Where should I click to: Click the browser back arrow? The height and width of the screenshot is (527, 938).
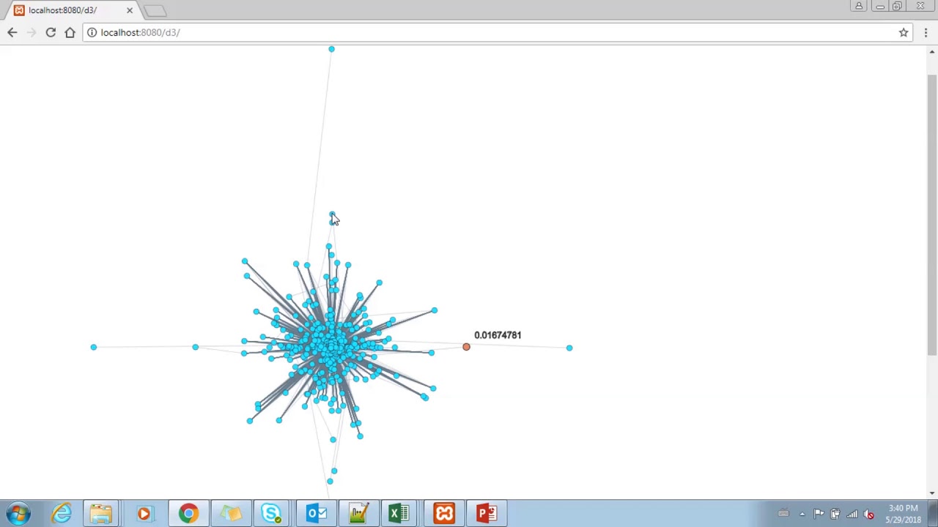point(12,32)
